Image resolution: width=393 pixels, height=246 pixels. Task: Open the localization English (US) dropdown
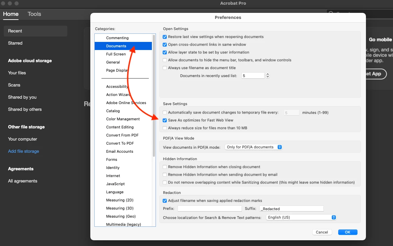point(301,217)
